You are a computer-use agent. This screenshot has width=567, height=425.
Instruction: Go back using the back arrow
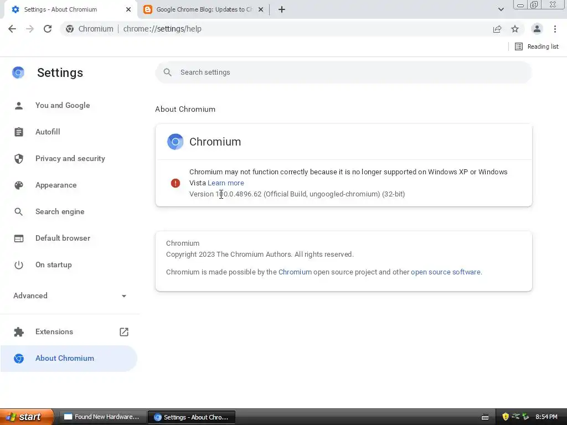[x=12, y=29]
